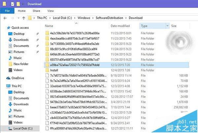The image size is (198, 133).
Task: Expand chevron after This PC in address bar
Action: 50,18
